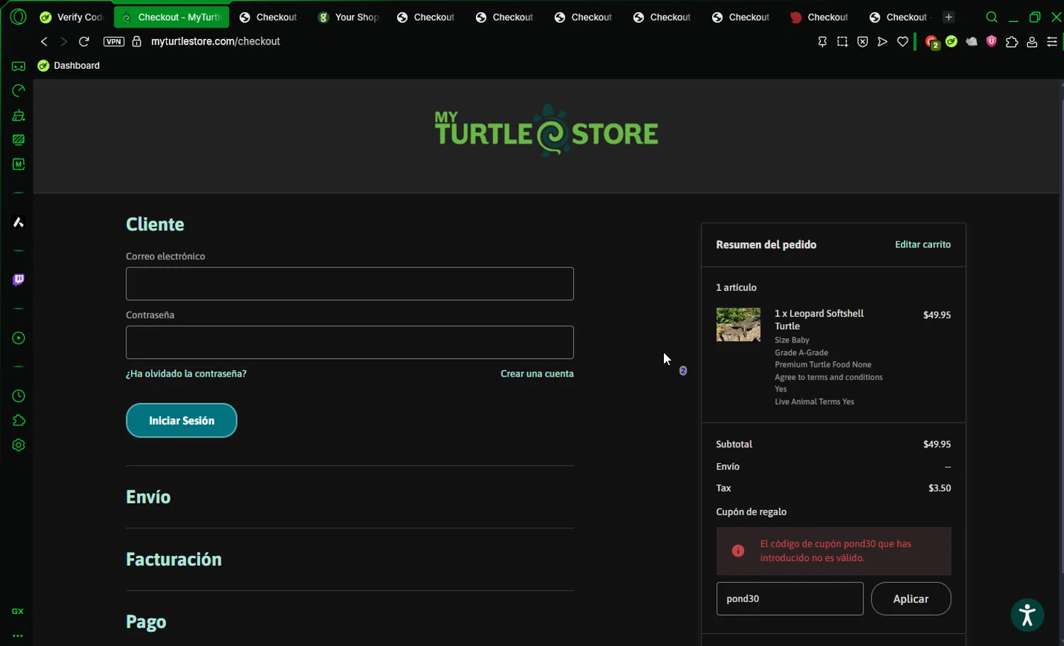This screenshot has width=1064, height=646.
Task: Click the VPN badge in the address bar
Action: 113,42
